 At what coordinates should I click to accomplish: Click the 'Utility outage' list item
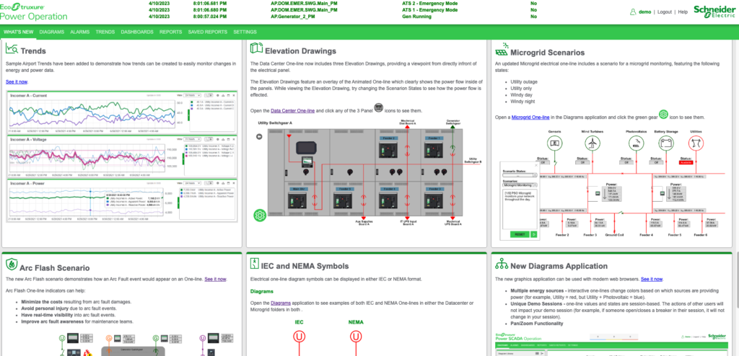pos(524,81)
